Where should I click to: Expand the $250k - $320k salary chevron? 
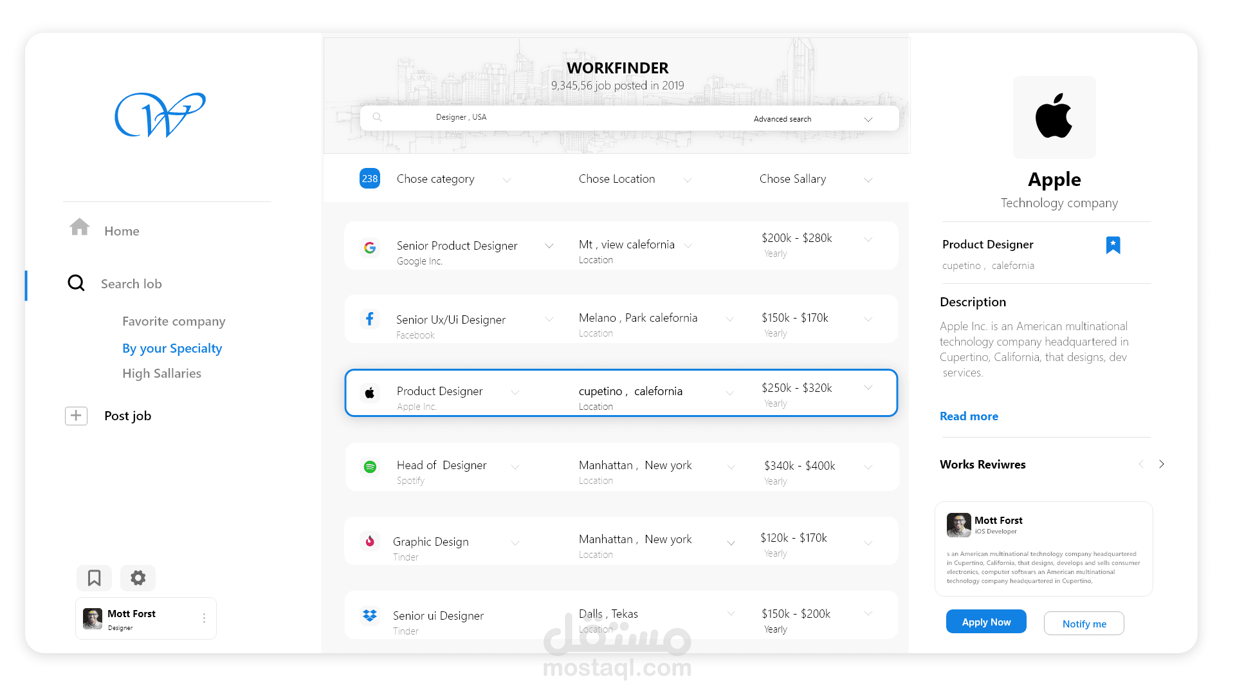click(x=868, y=387)
